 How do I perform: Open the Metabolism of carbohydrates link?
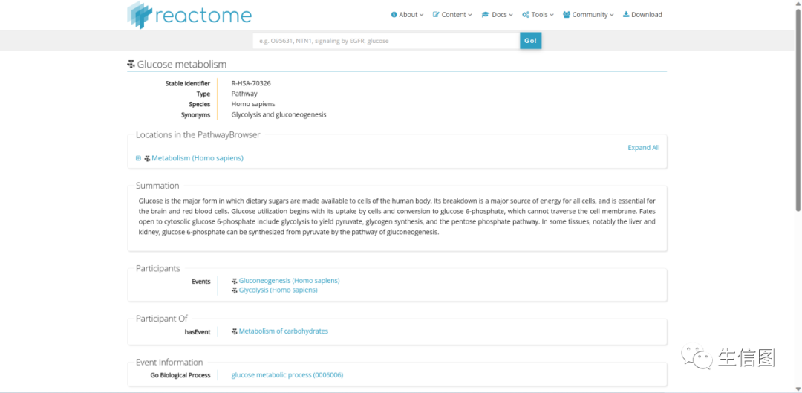point(284,331)
